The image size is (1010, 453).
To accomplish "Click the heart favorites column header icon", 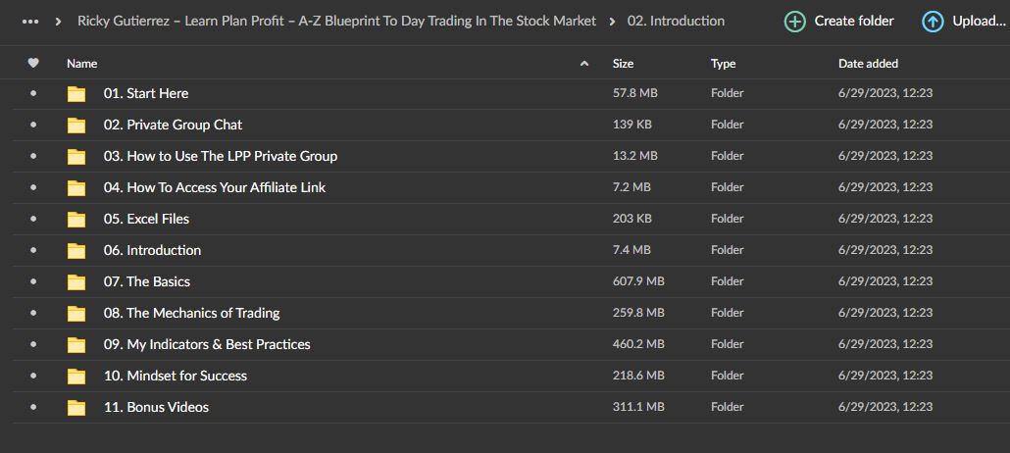I will 33,63.
